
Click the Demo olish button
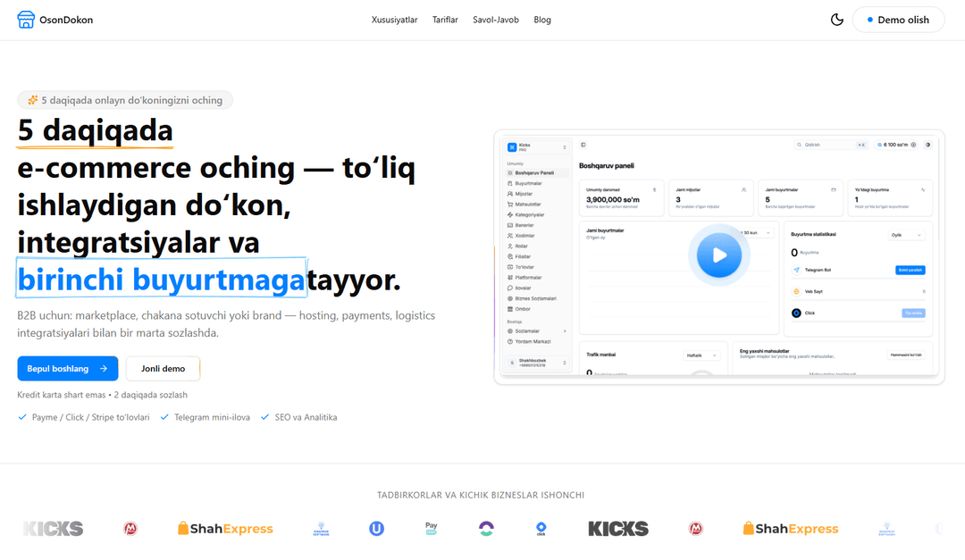pyautogui.click(x=898, y=20)
